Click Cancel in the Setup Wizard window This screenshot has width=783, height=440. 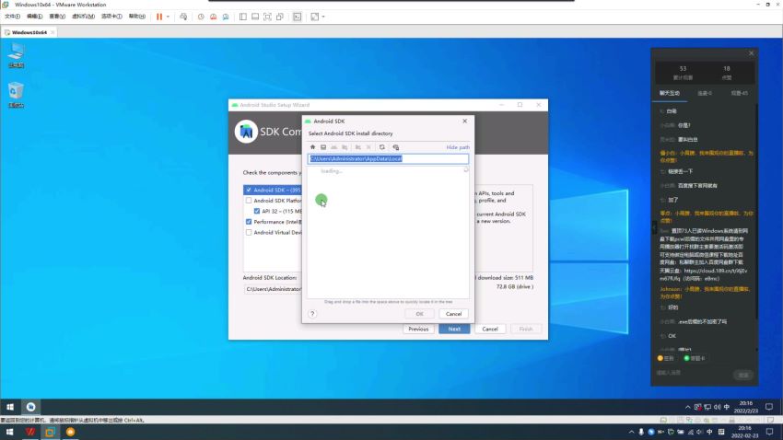tap(490, 329)
